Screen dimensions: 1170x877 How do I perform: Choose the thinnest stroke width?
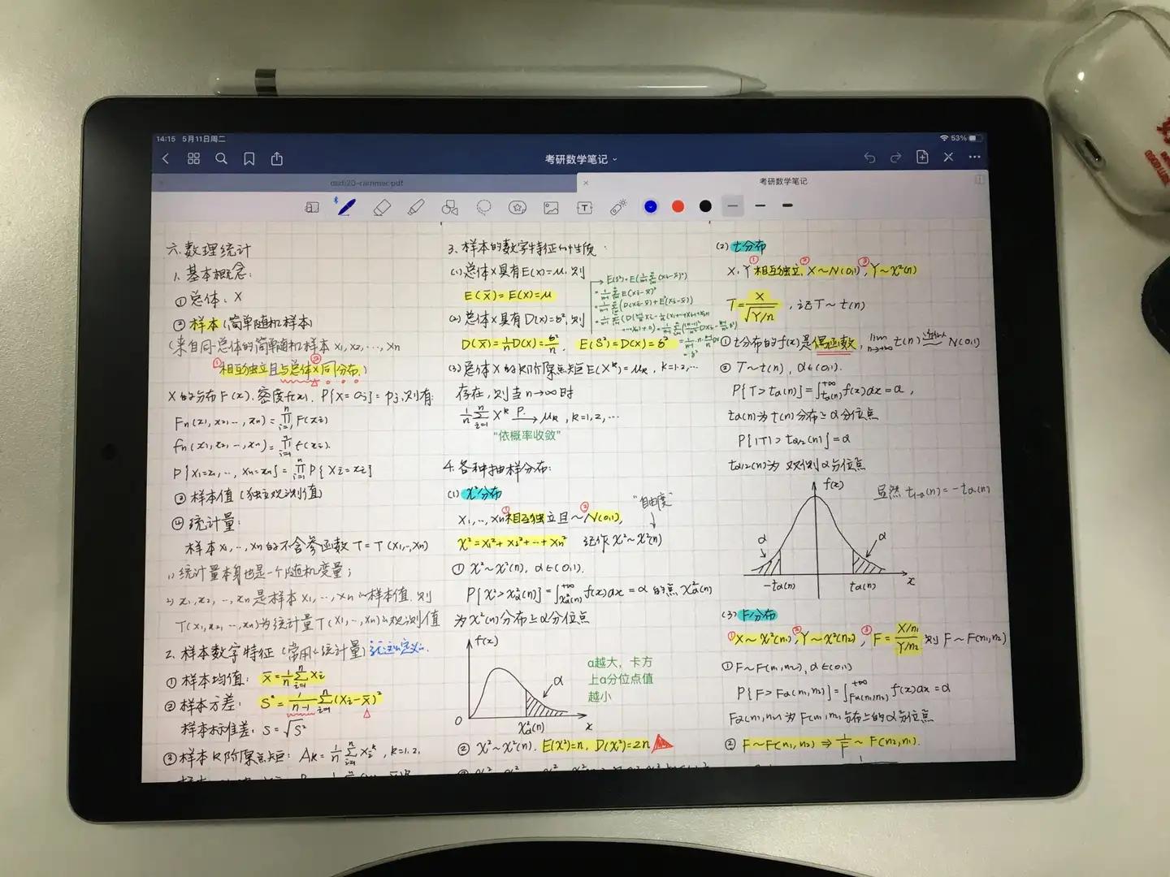click(x=733, y=205)
